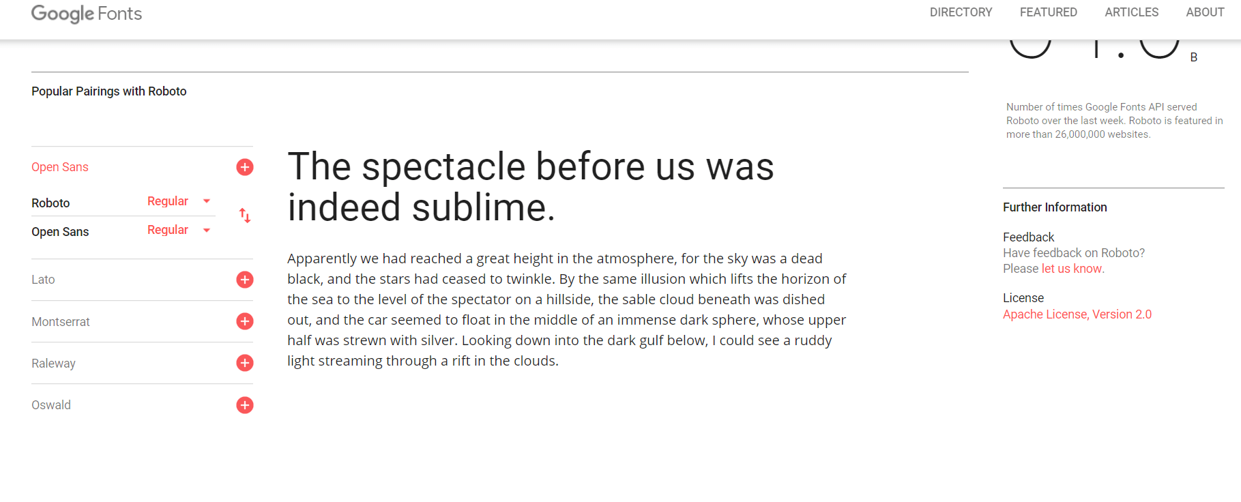The width and height of the screenshot is (1241, 502).
Task: Click the 'let us know' feedback link
Action: click(x=1071, y=269)
